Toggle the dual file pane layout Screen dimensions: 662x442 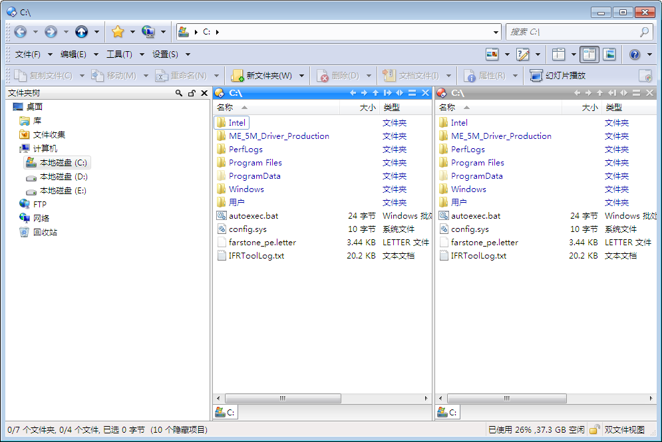pyautogui.click(x=589, y=54)
